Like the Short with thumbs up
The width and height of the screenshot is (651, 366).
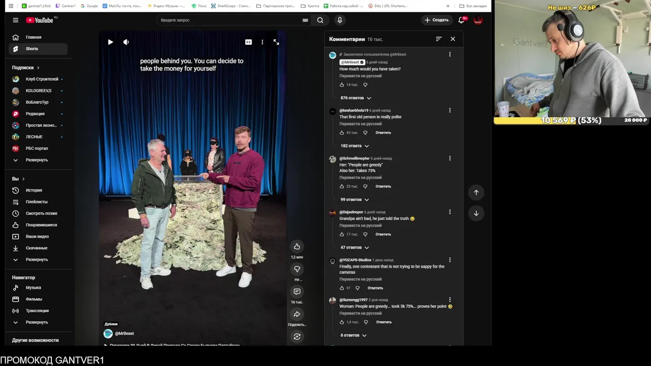[297, 247]
